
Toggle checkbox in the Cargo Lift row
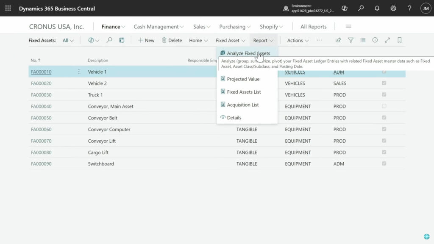click(384, 152)
